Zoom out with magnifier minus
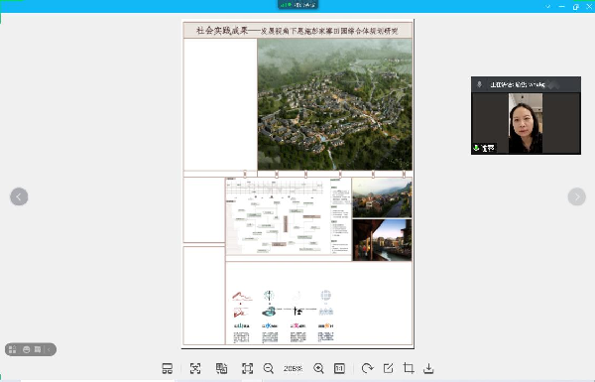595x382 pixels. tap(269, 368)
